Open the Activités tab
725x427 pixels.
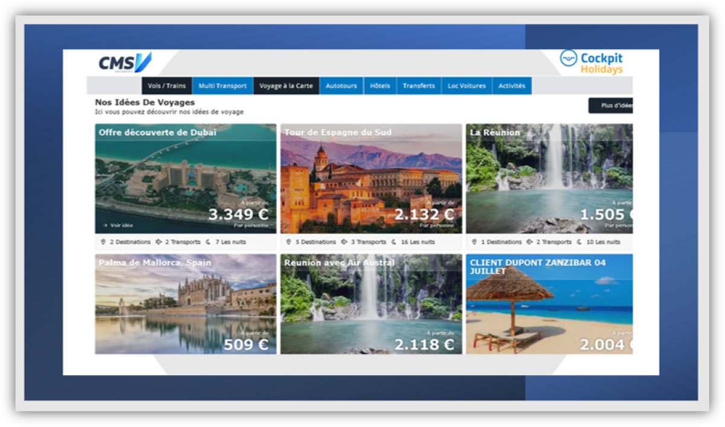tap(512, 86)
